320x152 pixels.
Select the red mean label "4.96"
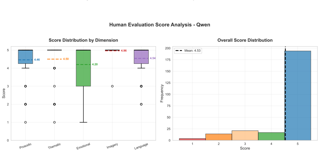click(124, 51)
